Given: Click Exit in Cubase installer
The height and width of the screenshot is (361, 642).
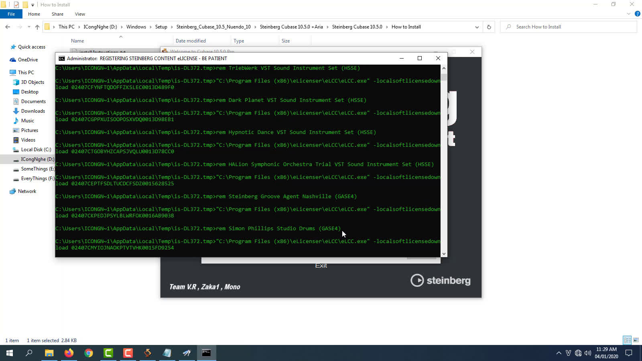Looking at the screenshot, I should (x=321, y=266).
